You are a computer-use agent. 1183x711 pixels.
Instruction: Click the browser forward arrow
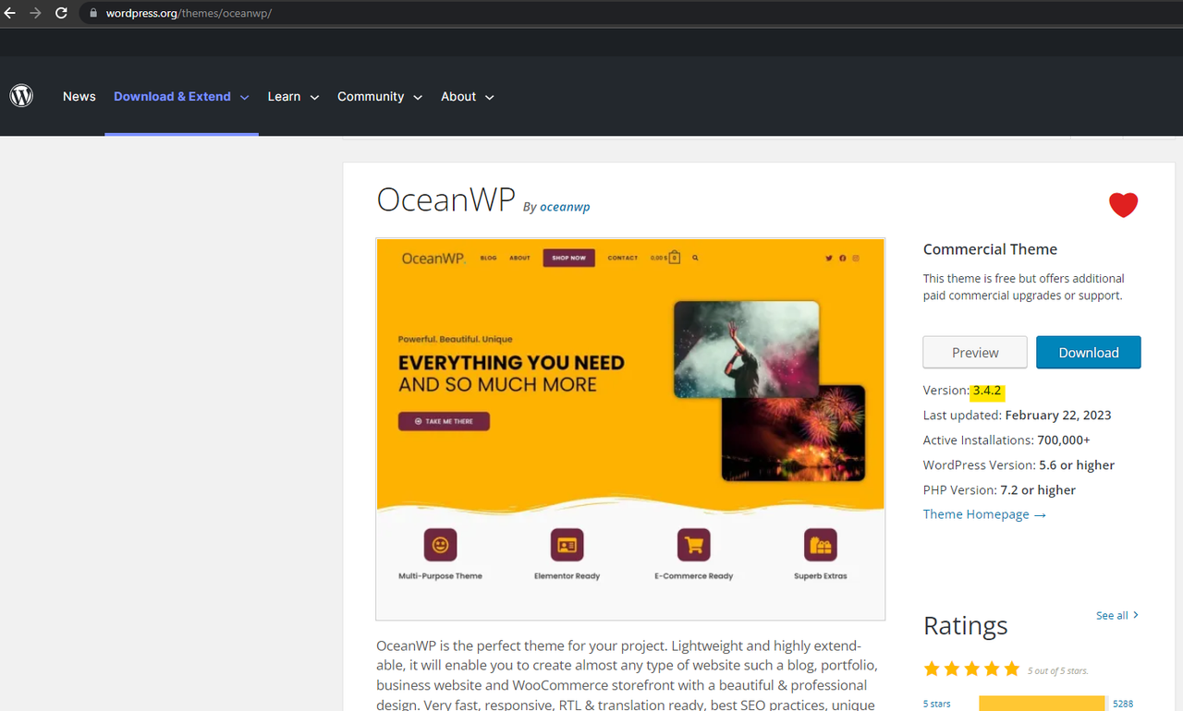(x=35, y=13)
